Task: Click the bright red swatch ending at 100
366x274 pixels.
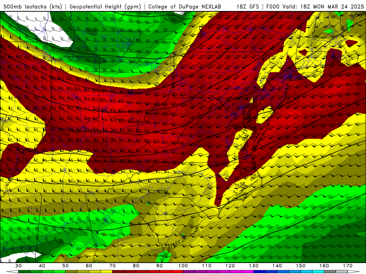Action: pyautogui.click(x=177, y=271)
